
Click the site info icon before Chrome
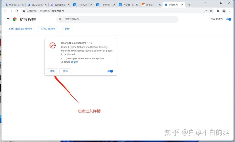click(24, 11)
